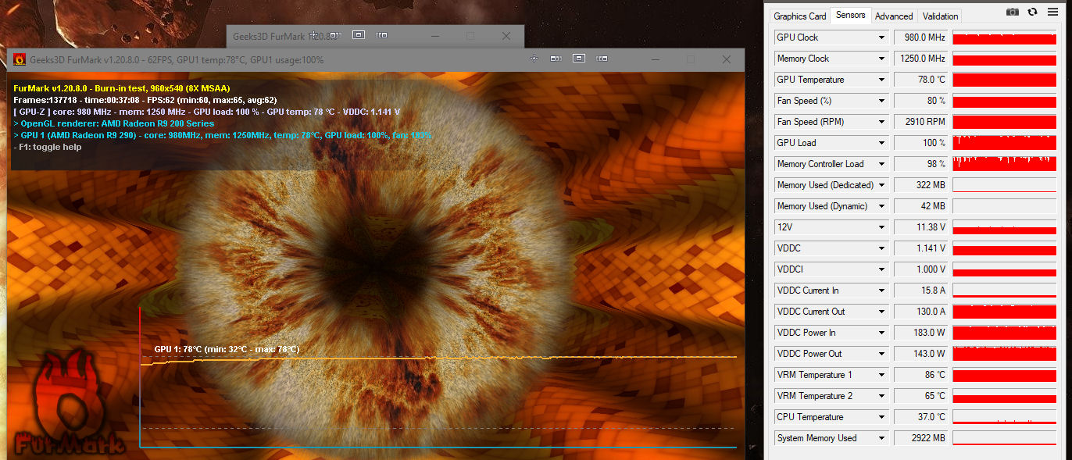The height and width of the screenshot is (460, 1072).
Task: Click the 1250.0 MHz memory clock value
Action: pos(921,59)
